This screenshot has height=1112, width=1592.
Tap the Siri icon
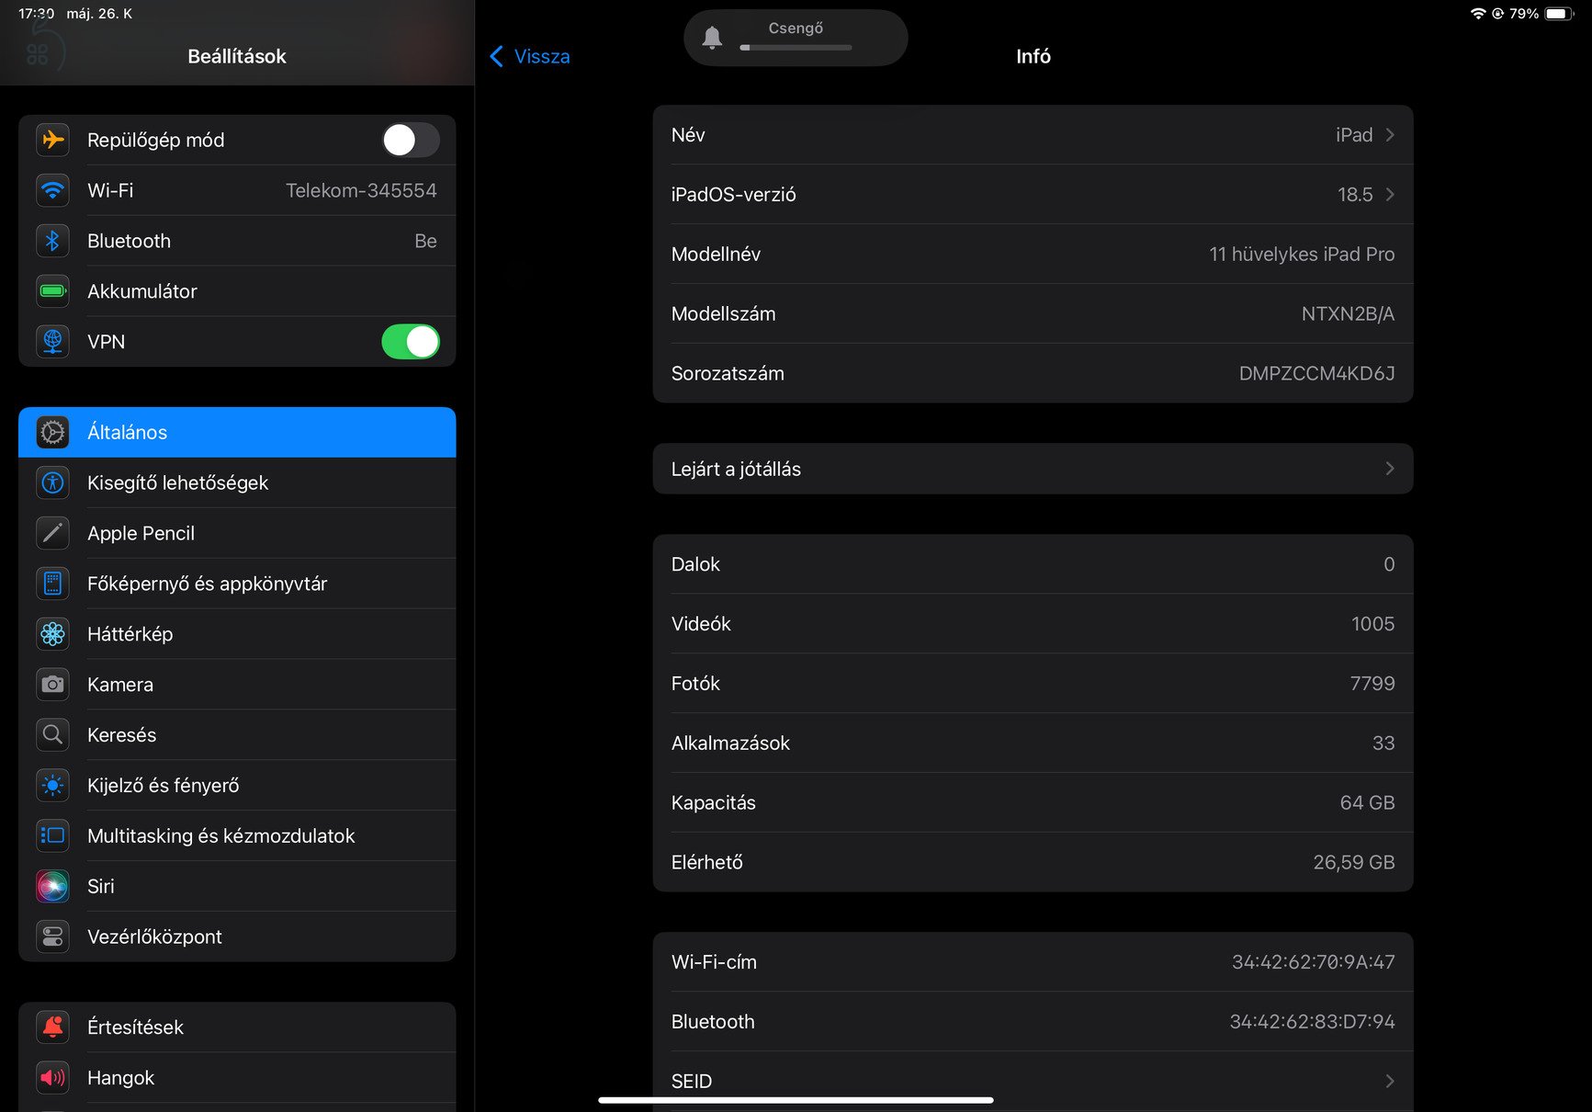point(53,886)
